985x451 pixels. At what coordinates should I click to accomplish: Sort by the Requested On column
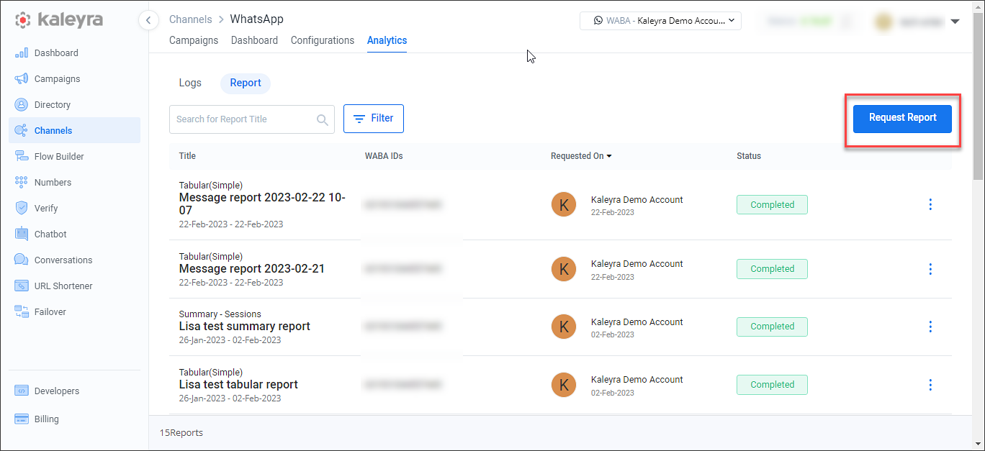pyautogui.click(x=581, y=156)
